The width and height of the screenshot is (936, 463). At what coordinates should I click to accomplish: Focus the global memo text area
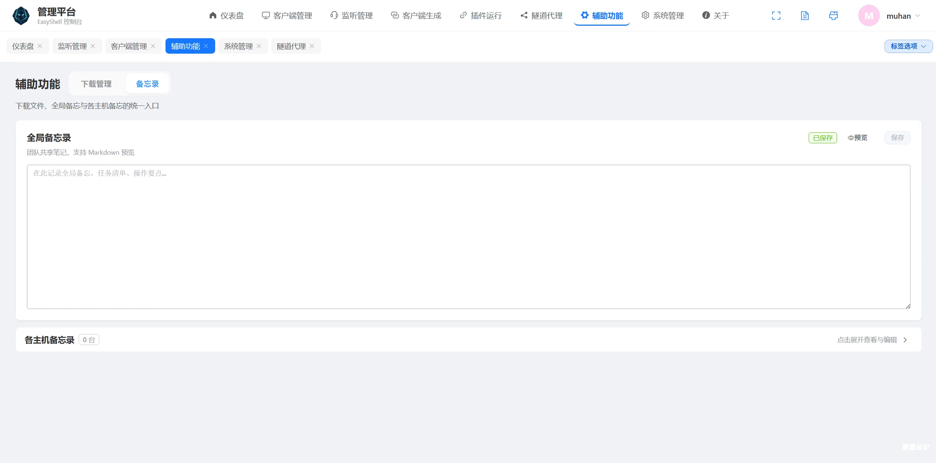click(469, 237)
